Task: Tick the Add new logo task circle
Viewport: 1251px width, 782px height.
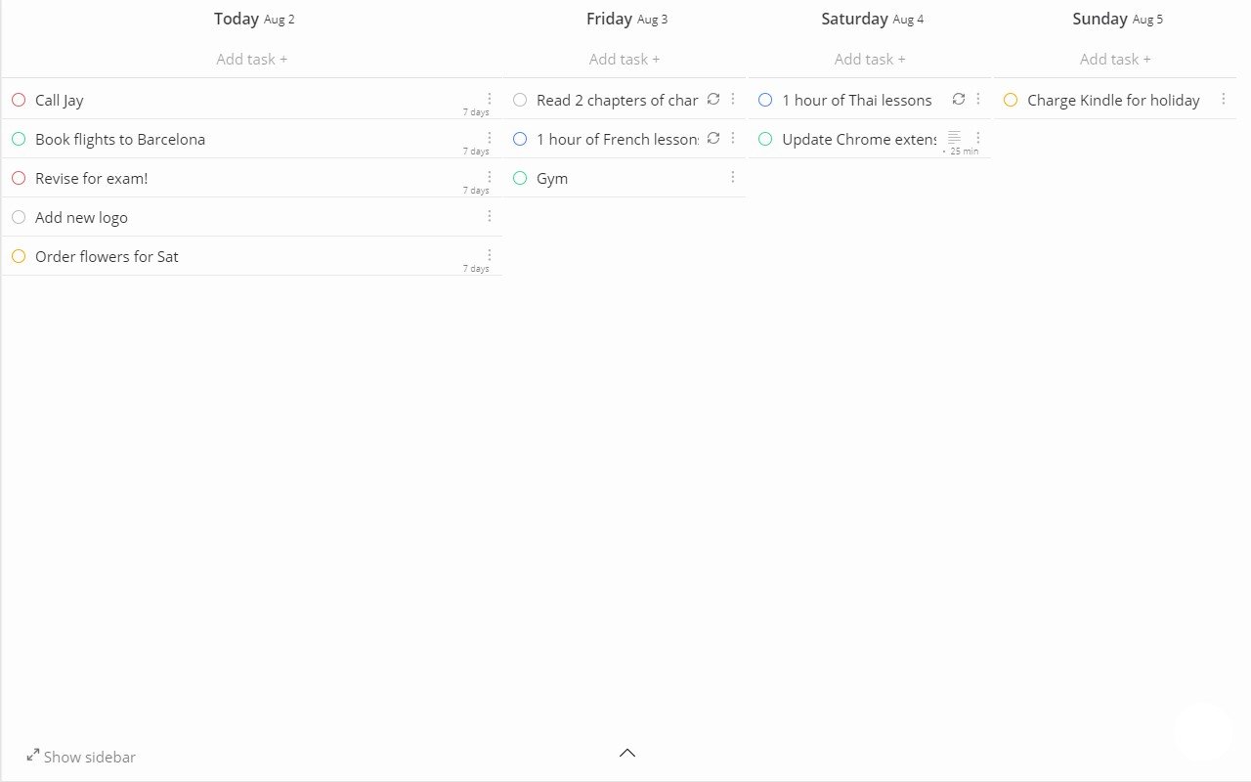Action: tap(19, 217)
